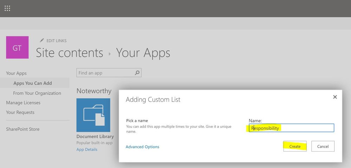Click the Noteworthy section heading
Viewport: 351px width, 168px height.
(x=94, y=91)
